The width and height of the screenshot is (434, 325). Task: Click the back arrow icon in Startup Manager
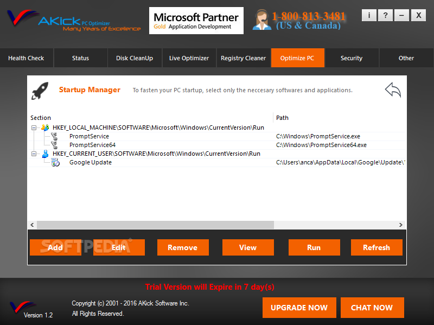pos(393,90)
